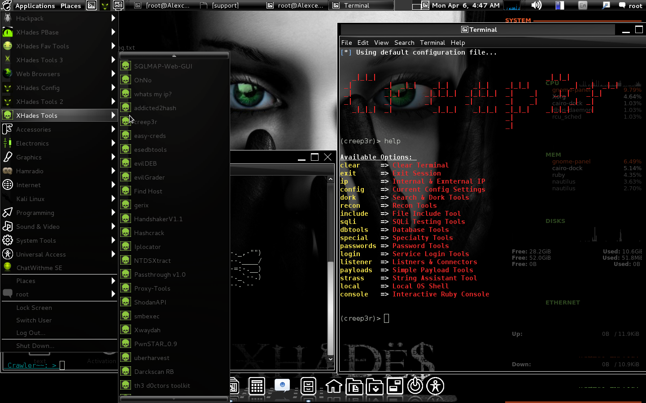Open the downloads folder dock icon
646x403 pixels.
(375, 386)
